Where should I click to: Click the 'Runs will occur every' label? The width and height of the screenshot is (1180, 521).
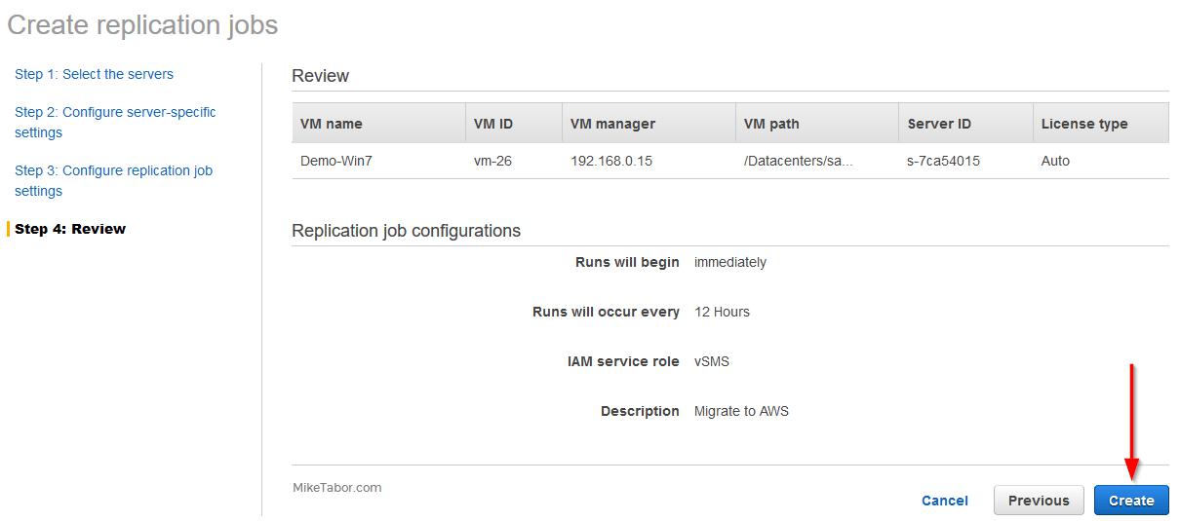click(606, 312)
